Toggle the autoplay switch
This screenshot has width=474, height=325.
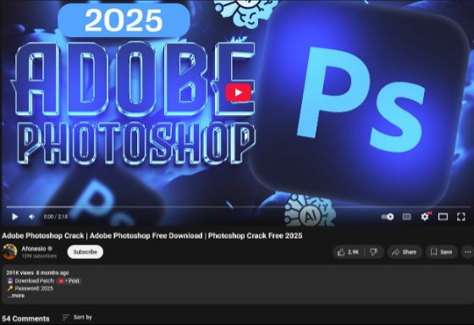[388, 217]
